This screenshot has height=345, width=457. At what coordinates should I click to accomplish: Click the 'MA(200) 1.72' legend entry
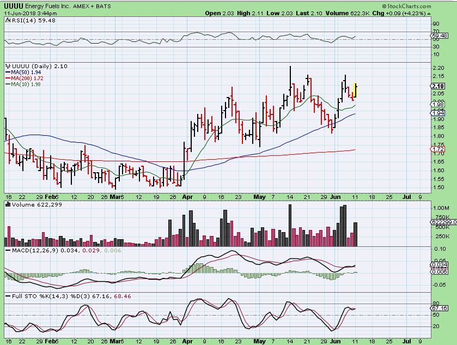(25, 78)
